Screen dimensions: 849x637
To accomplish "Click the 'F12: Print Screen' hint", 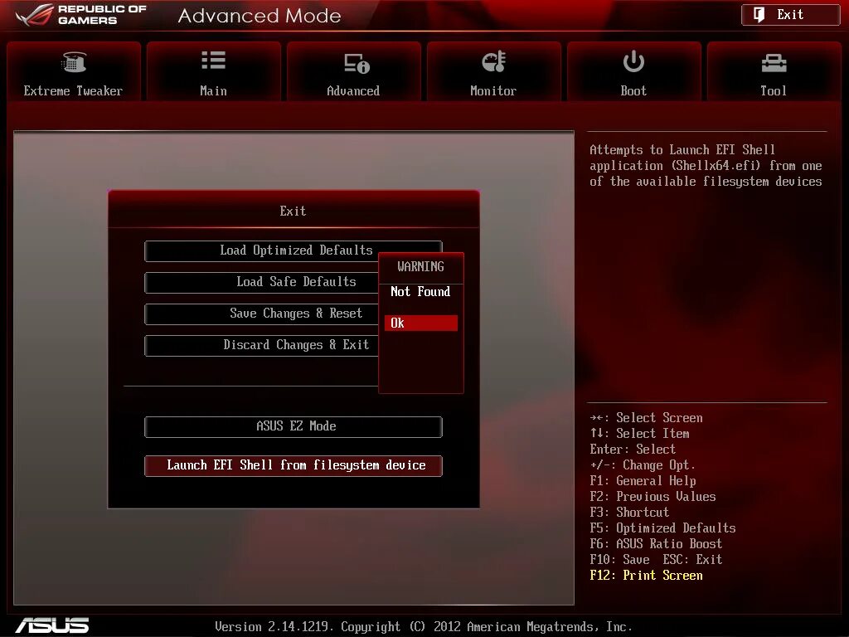I will click(x=646, y=576).
